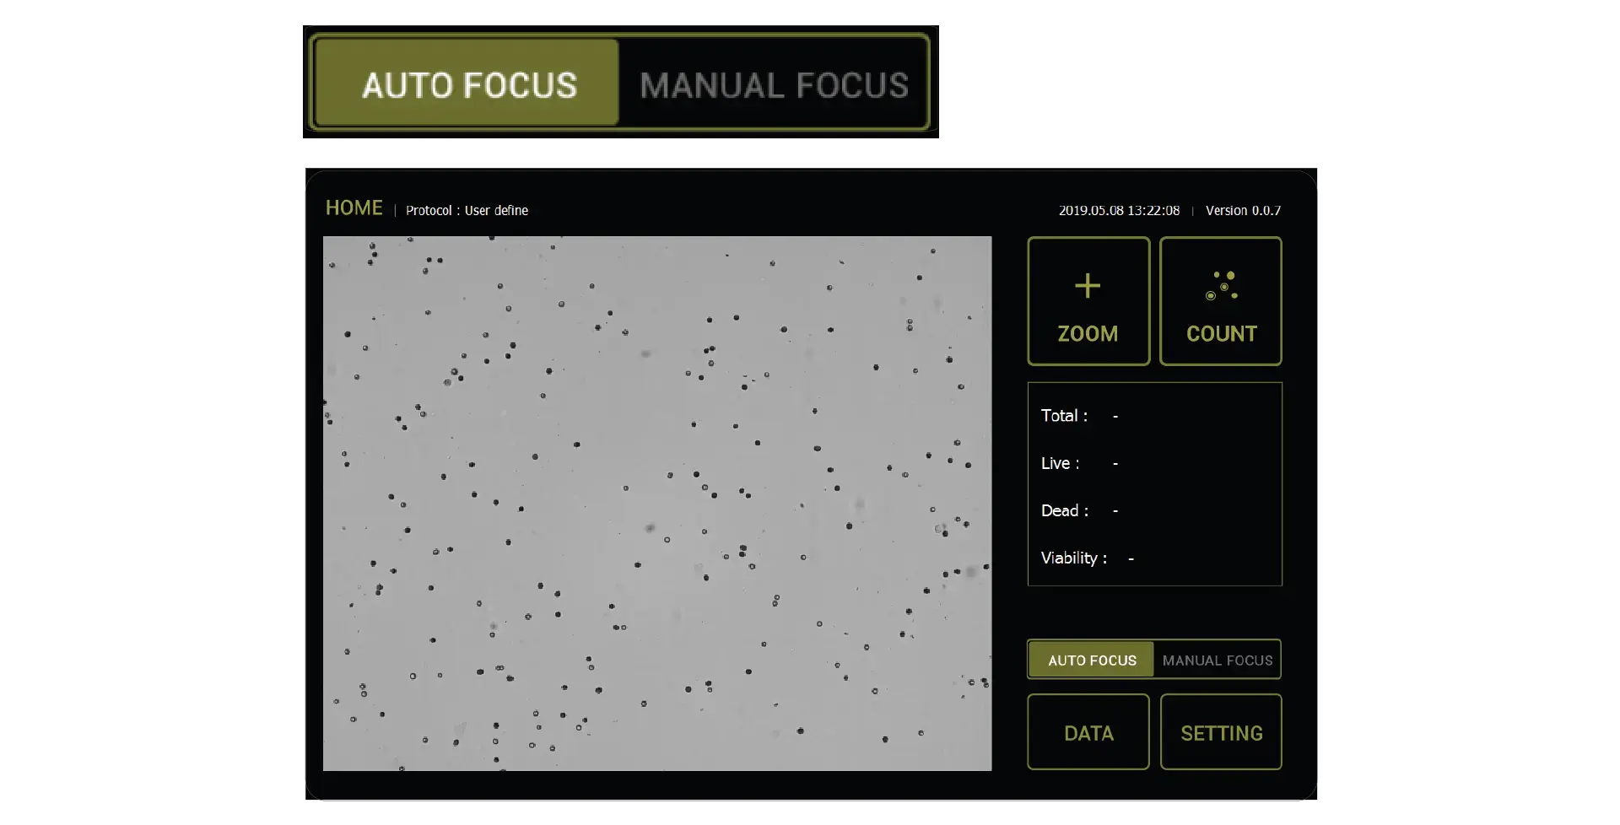Click the 'Version 0.0.7' label
This screenshot has width=1620, height=825.
pyautogui.click(x=1243, y=210)
